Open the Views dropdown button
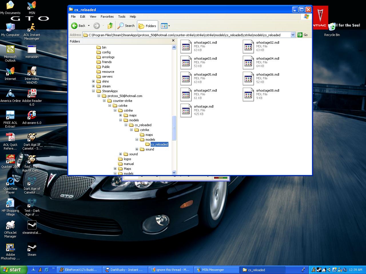Image resolution: width=366 pixels, height=274 pixels. [165, 26]
